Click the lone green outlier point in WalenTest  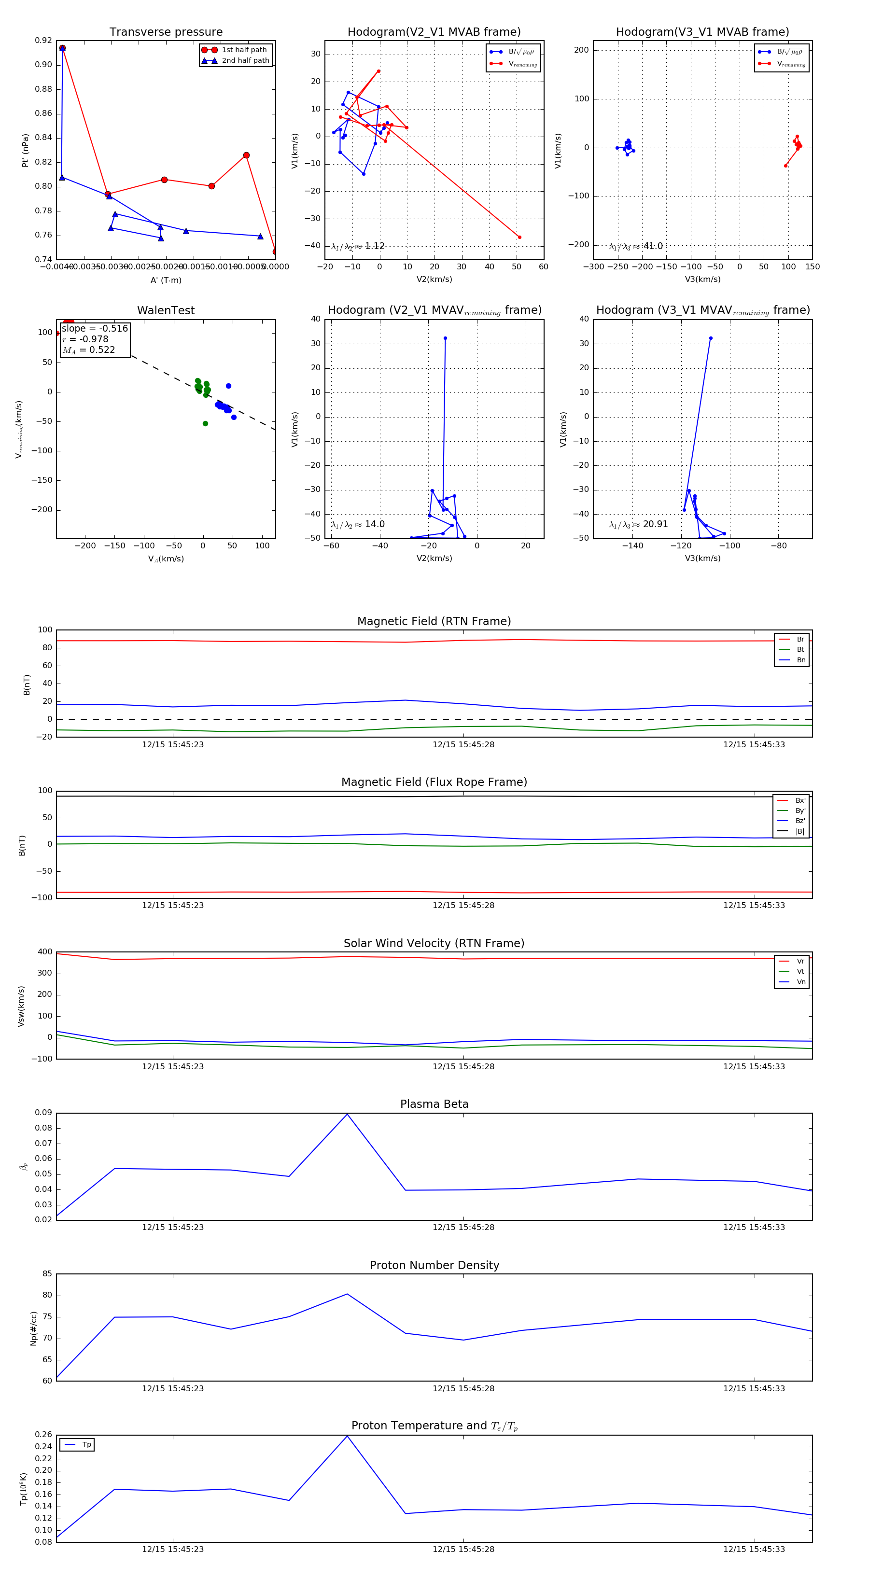(205, 424)
